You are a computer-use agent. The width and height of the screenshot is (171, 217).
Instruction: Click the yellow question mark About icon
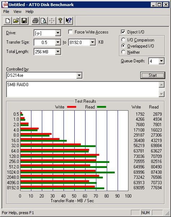(60, 21)
